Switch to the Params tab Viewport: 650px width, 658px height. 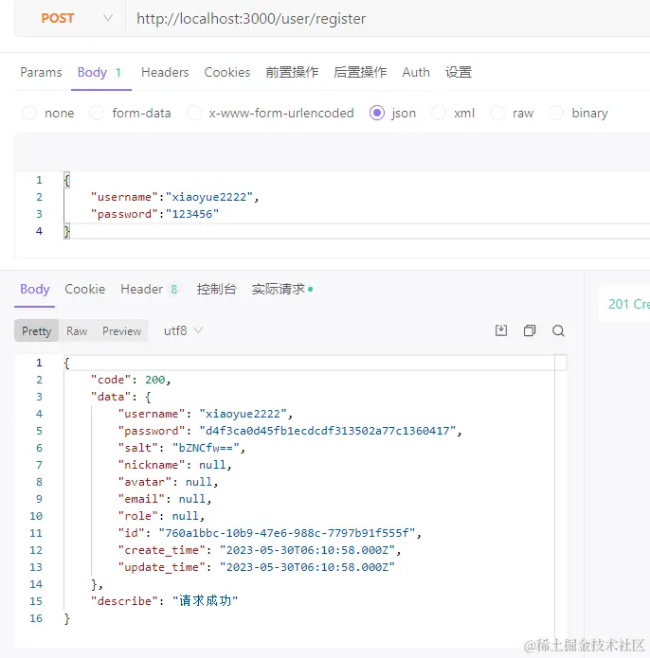[x=41, y=72]
